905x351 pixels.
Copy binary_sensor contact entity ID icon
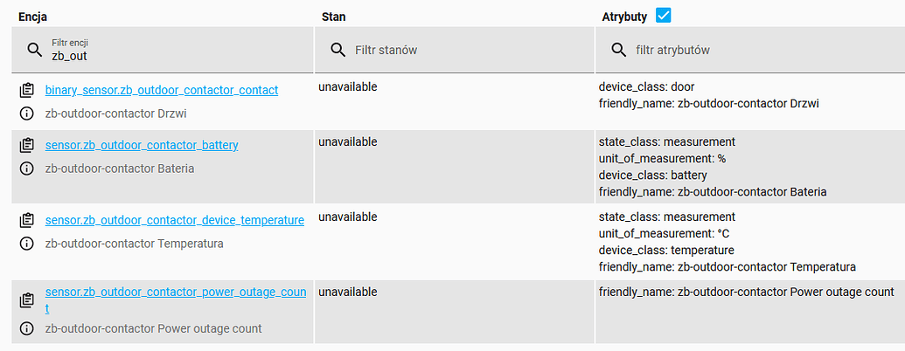coord(26,91)
